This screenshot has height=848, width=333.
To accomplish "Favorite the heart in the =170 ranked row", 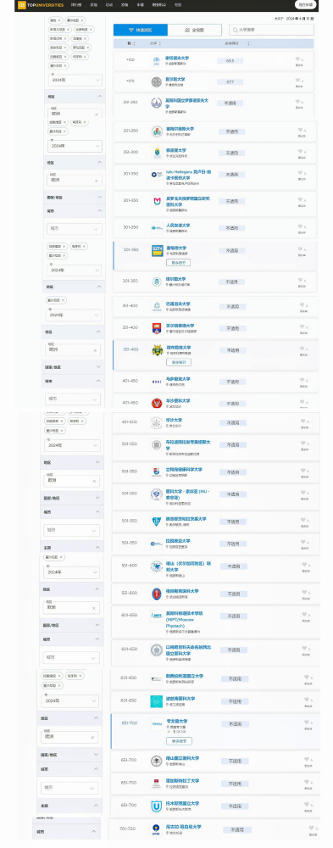I will coord(298,80).
